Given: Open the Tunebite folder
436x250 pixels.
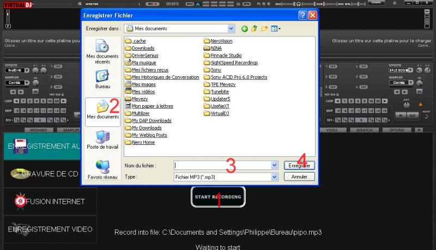Looking at the screenshot, I should (x=216, y=92).
